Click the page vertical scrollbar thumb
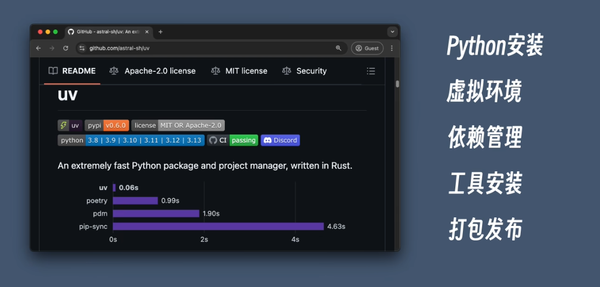This screenshot has height=287, width=600. 397,84
